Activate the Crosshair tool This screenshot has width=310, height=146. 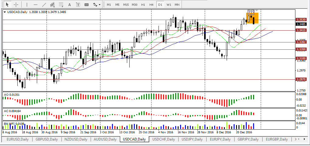[x=16, y=4]
